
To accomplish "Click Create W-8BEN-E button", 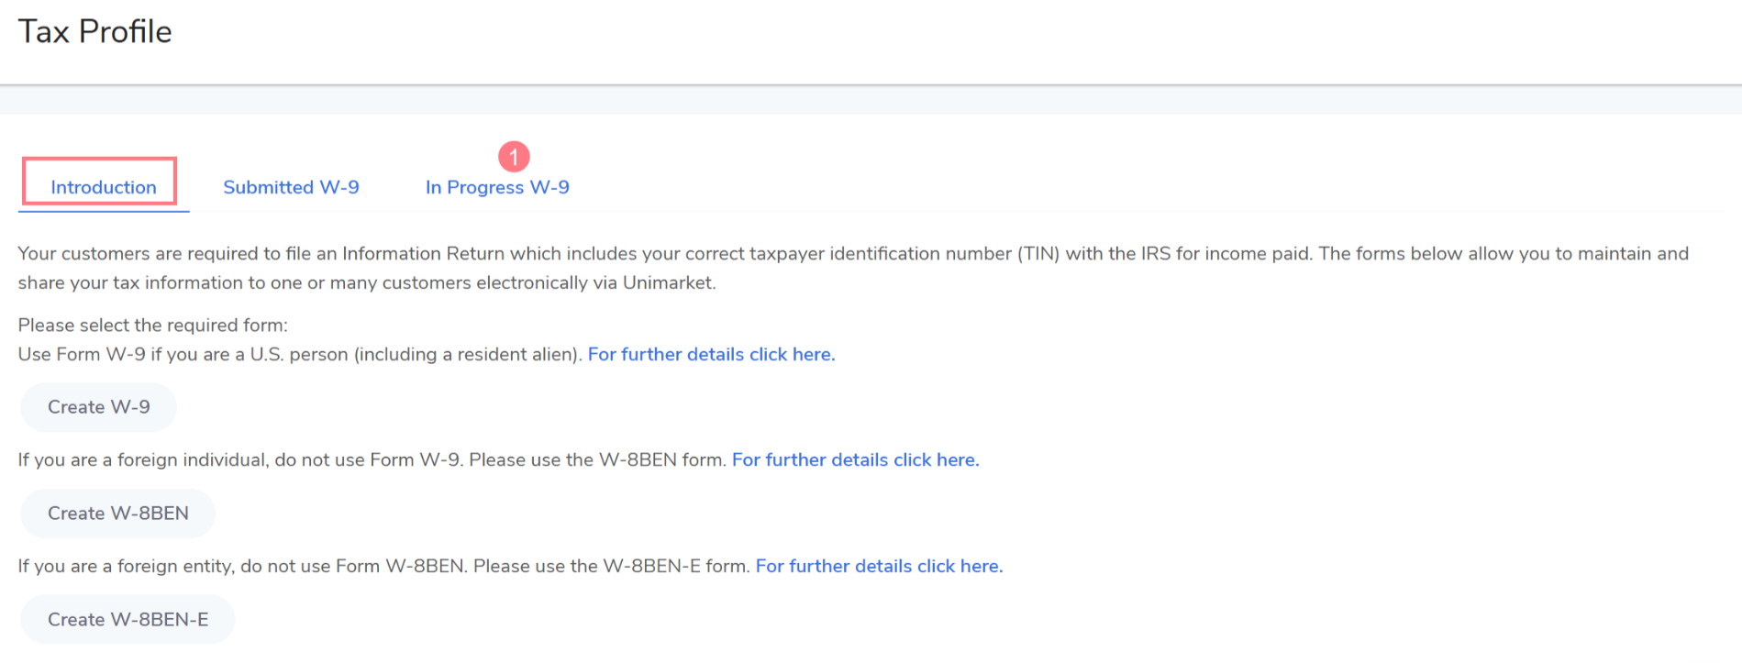I will [128, 620].
